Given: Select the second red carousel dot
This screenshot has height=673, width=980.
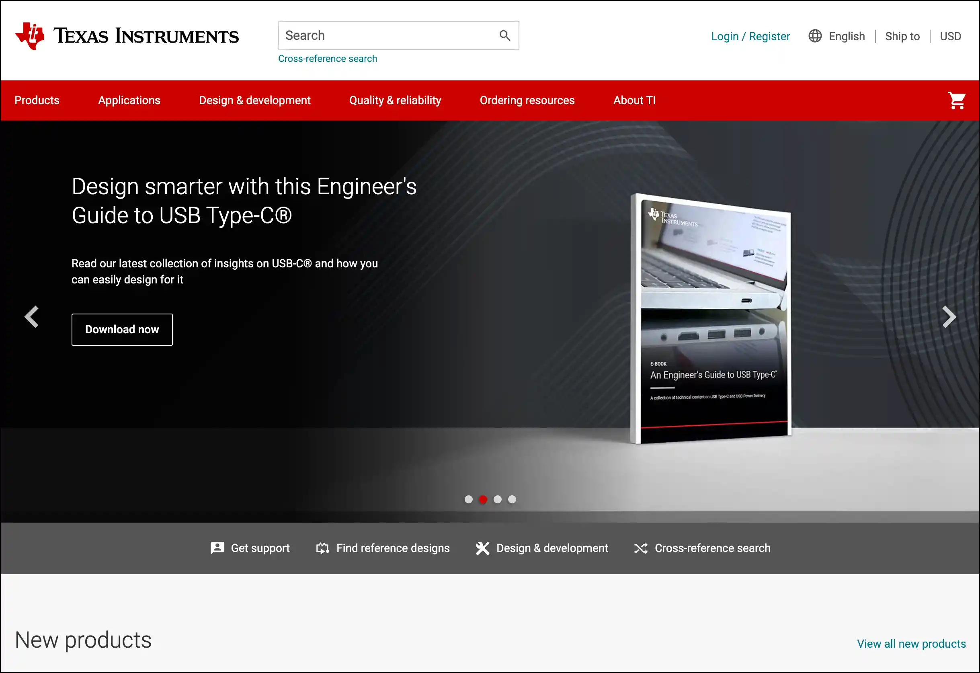Looking at the screenshot, I should point(483,499).
